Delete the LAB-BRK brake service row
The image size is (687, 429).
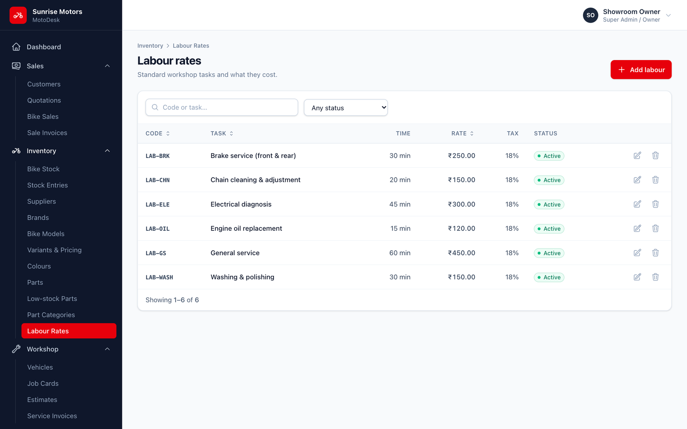pos(655,155)
